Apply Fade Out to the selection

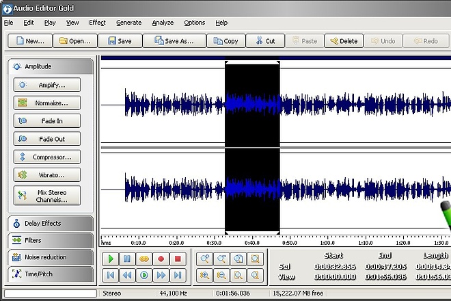47,139
